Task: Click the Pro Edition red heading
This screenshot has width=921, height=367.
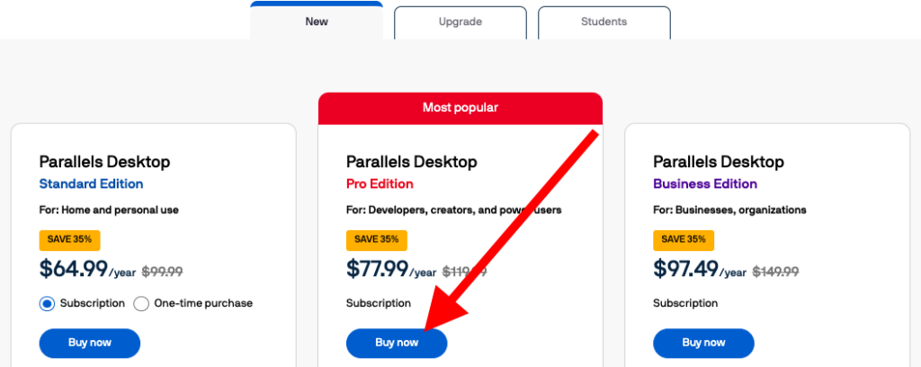Action: (x=380, y=184)
